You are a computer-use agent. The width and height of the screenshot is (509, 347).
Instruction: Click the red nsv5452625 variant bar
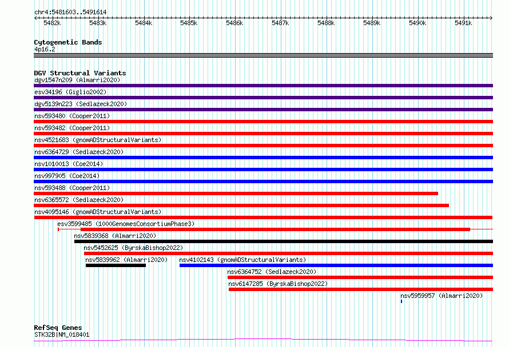[289, 253]
